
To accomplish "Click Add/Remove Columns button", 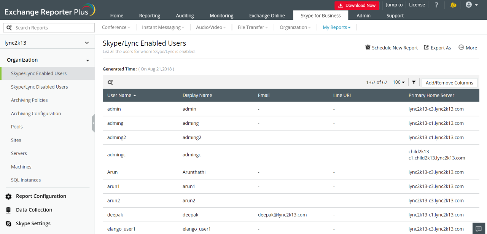I will pos(449,83).
